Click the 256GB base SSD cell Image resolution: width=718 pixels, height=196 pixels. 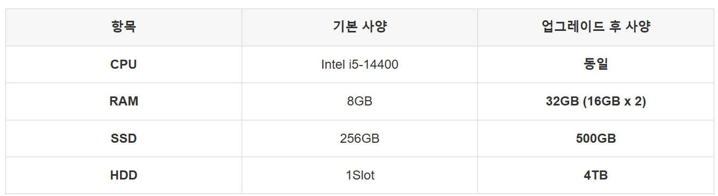pyautogui.click(x=360, y=138)
